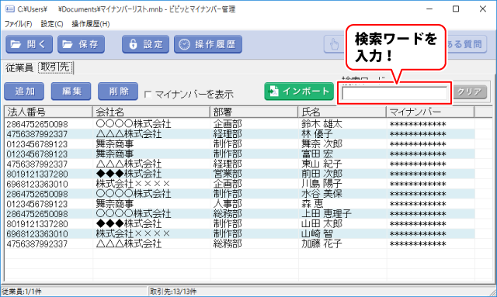Click the hand pointer icon button
This screenshot has width=497, height=297.
(x=335, y=44)
